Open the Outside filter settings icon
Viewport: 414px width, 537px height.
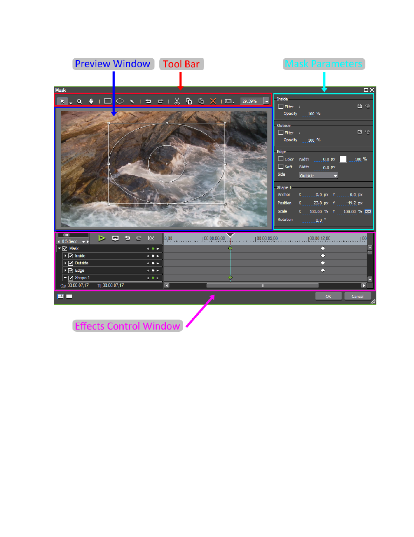pyautogui.click(x=368, y=132)
